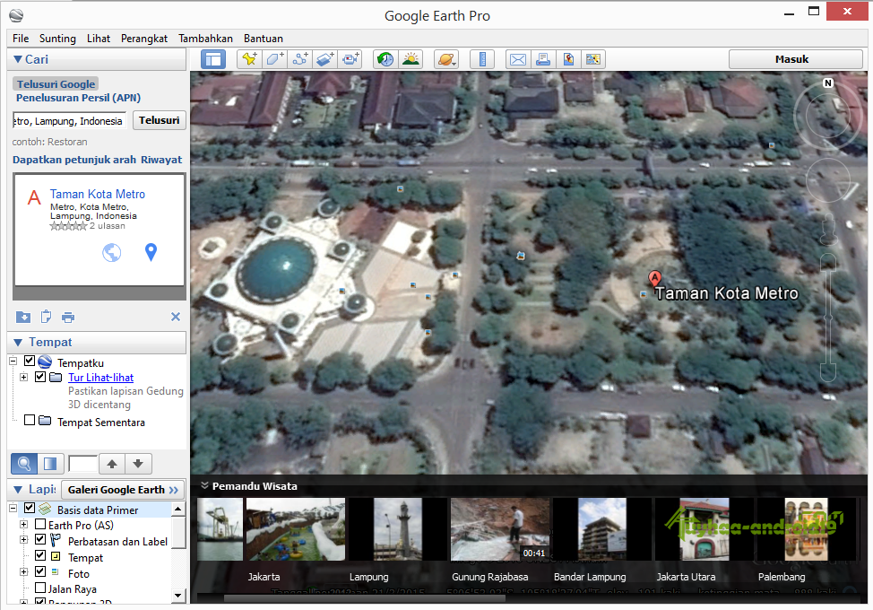Open the ruler measurement tool
This screenshot has width=873, height=610.
coord(482,59)
